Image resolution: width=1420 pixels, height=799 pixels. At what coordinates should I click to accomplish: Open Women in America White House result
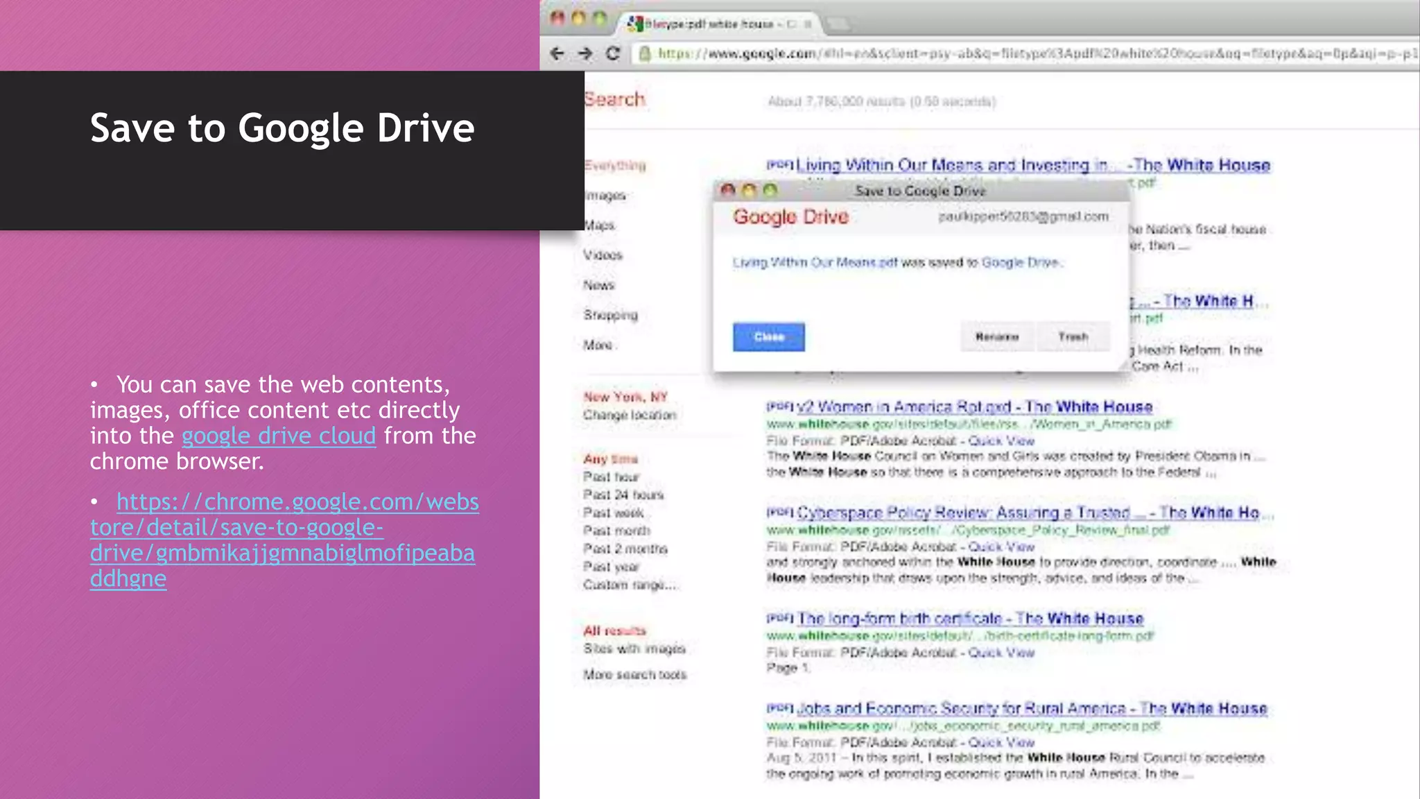(975, 407)
